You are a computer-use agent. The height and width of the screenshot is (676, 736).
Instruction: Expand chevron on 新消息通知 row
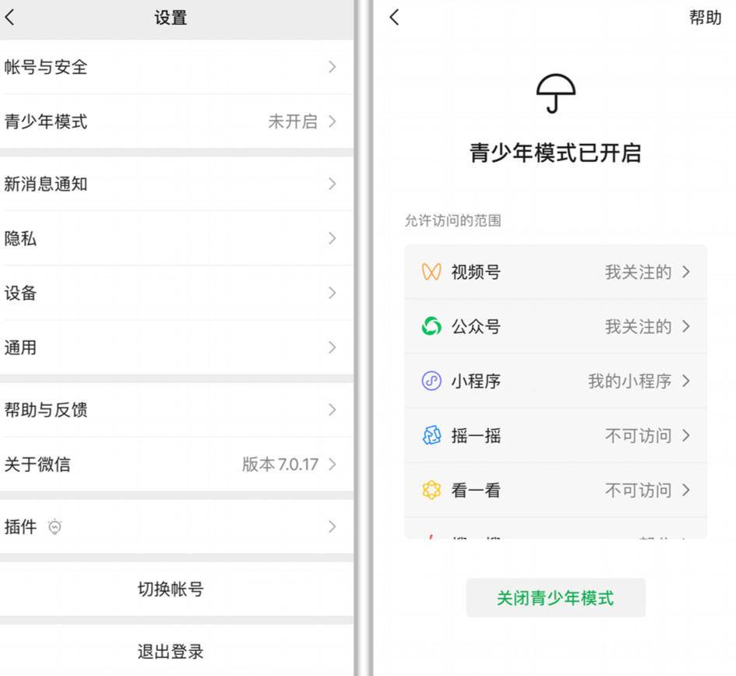click(333, 184)
